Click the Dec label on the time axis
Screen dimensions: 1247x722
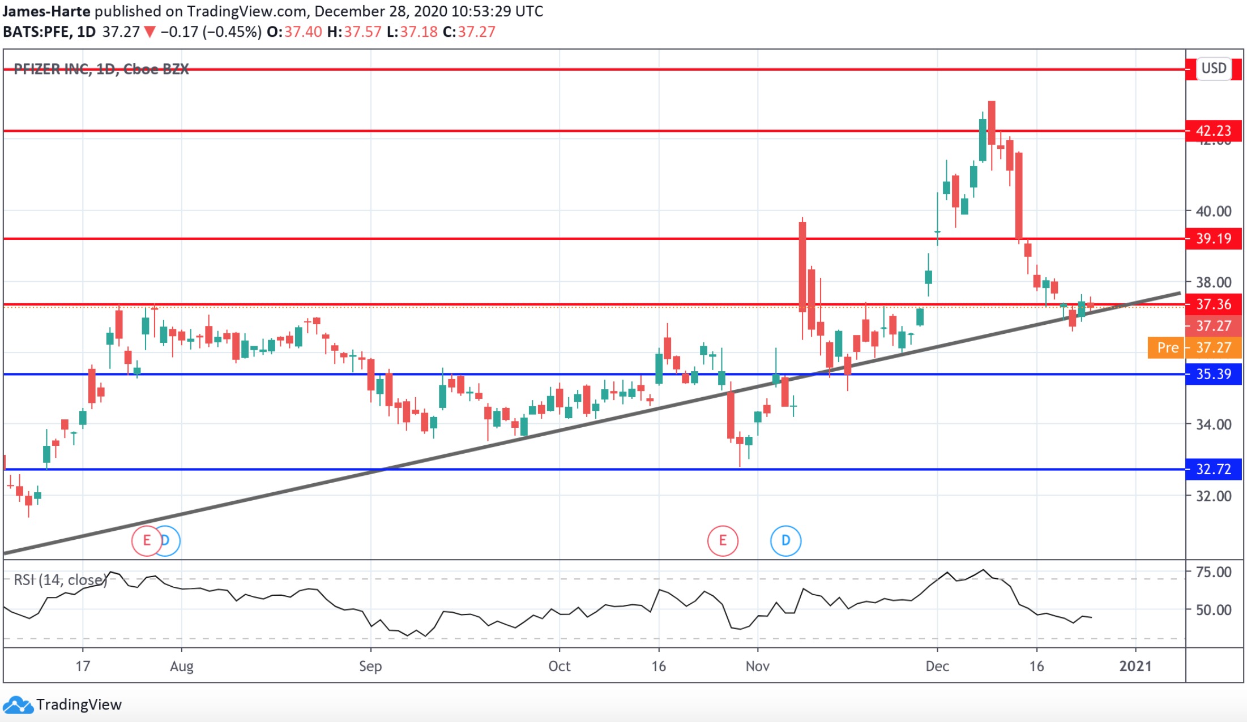[x=937, y=666]
